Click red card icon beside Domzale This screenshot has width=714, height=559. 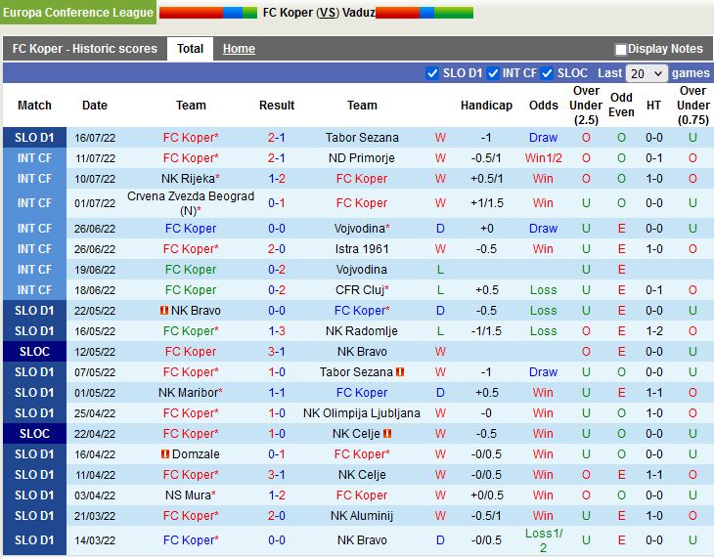165,453
